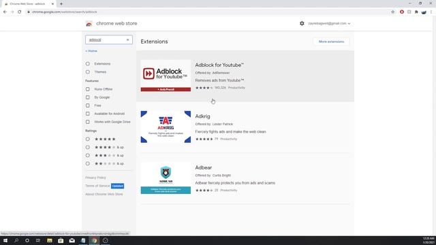The image size is (436, 245).
Task: Filter by three stars & up
Action: tap(88, 155)
